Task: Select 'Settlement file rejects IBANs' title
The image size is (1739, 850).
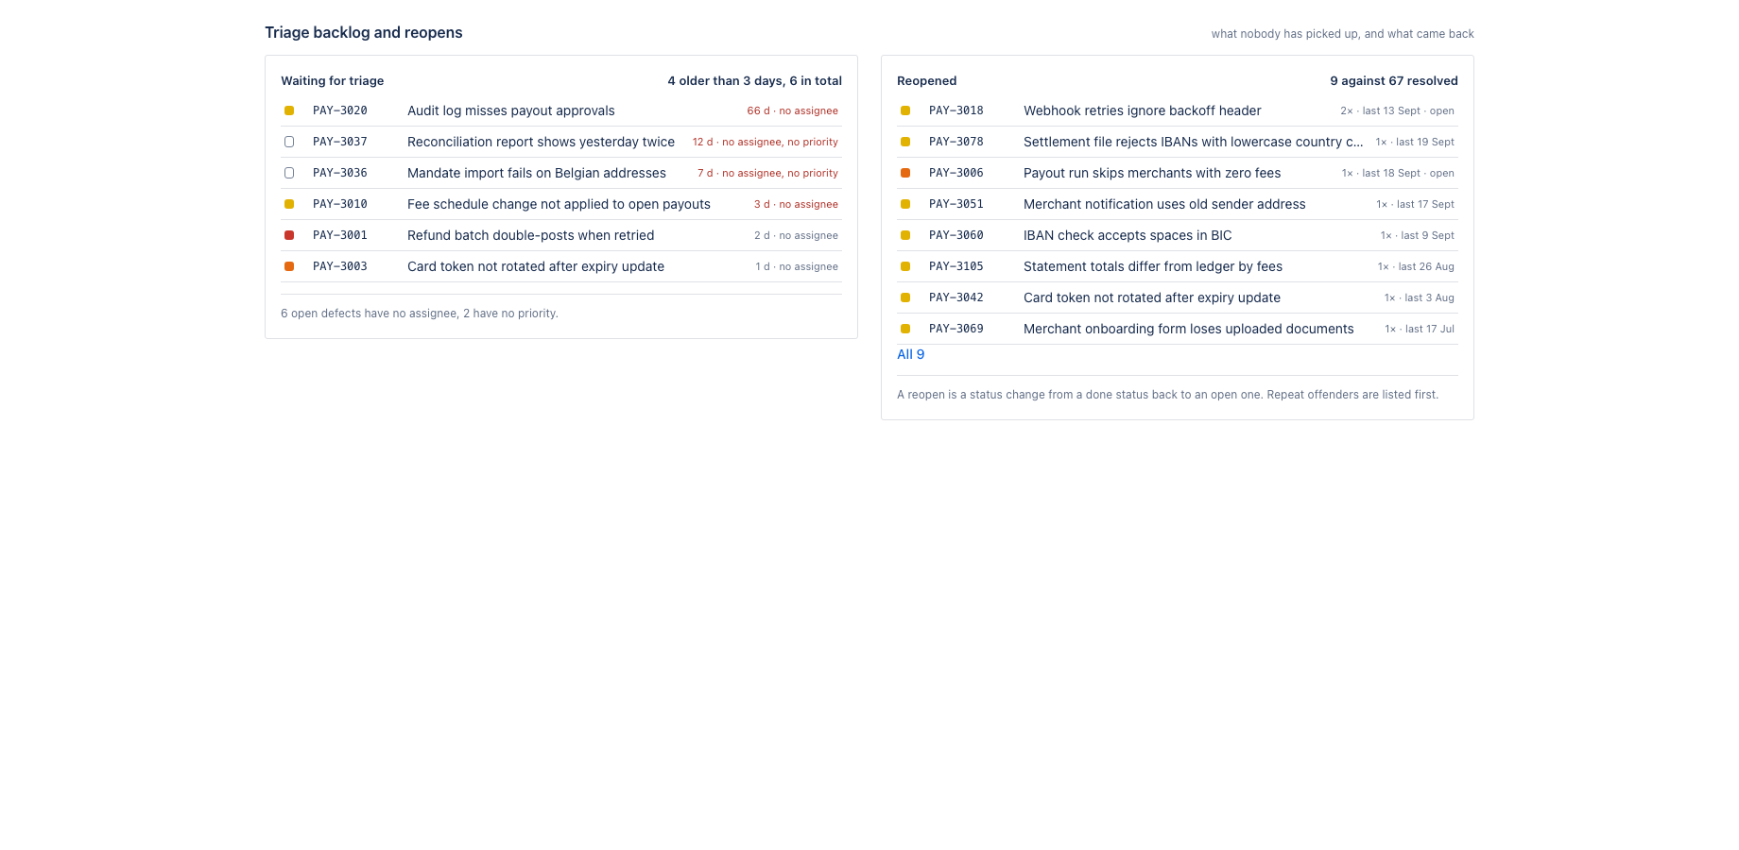Action: point(1194,142)
